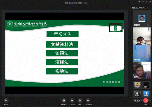The height and width of the screenshot is (107, 152).
Task: Click the meeting title 体育系2020年科...
Action: [138, 8]
